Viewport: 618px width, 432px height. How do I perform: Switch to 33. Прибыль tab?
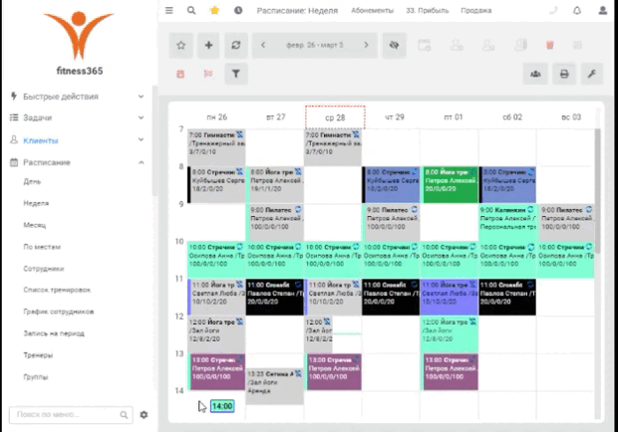pyautogui.click(x=428, y=11)
